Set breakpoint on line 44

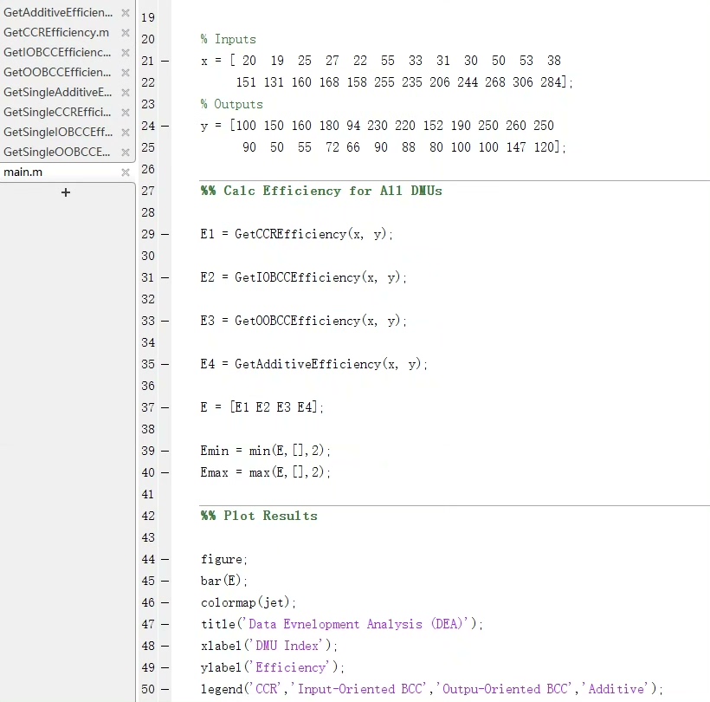pyautogui.click(x=165, y=560)
